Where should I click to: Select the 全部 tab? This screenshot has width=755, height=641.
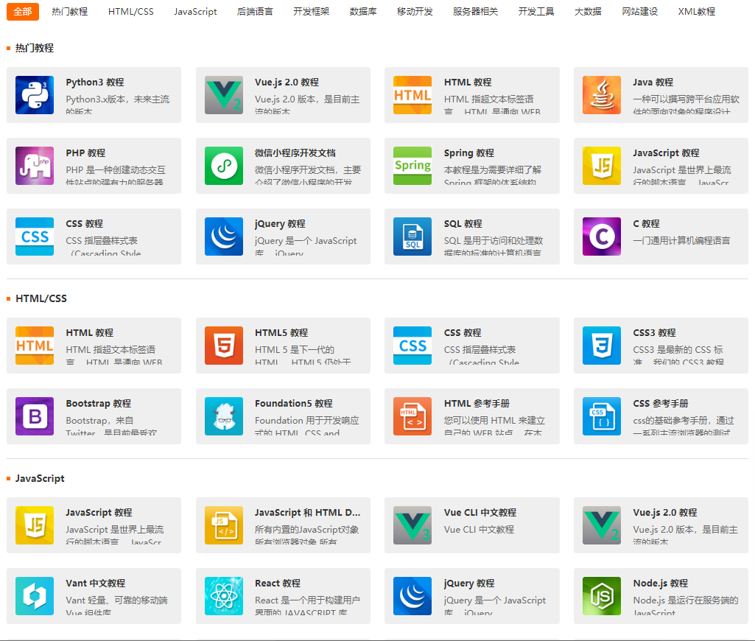point(23,12)
